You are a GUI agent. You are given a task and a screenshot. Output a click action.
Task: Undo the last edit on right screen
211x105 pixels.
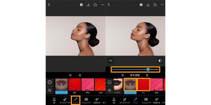pos(111,61)
